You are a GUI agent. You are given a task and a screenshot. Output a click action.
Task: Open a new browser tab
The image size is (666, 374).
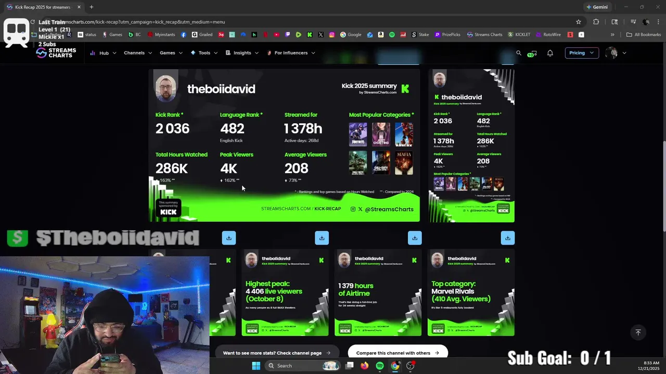91,7
